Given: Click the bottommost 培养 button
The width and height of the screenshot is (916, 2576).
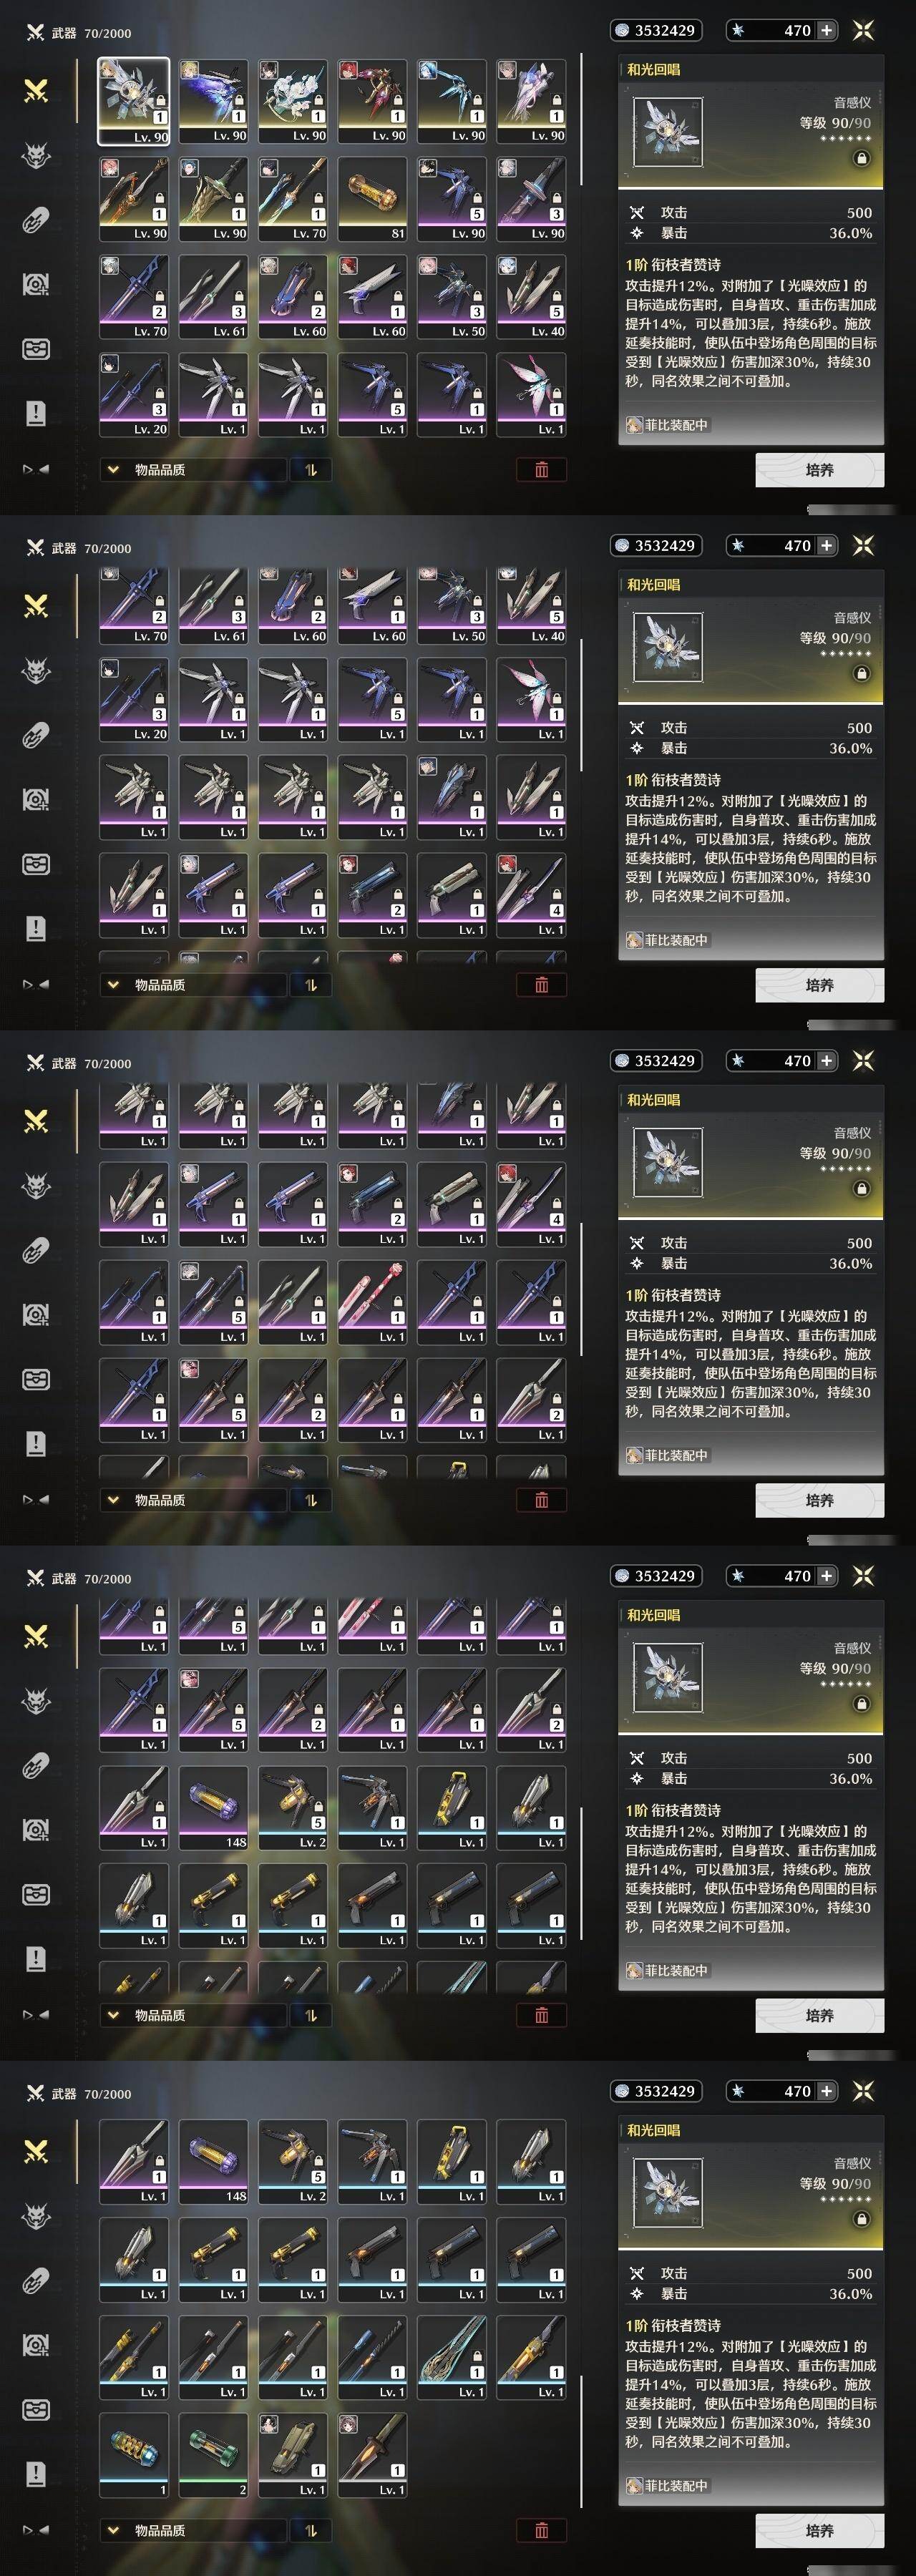Looking at the screenshot, I should tap(819, 2530).
